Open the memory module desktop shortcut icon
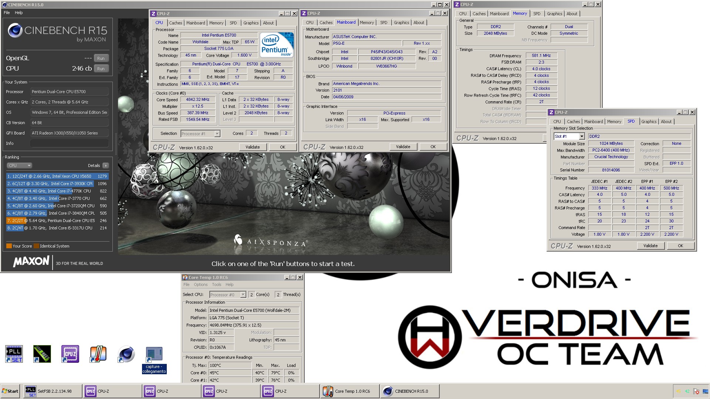710x399 pixels. pyautogui.click(x=42, y=354)
